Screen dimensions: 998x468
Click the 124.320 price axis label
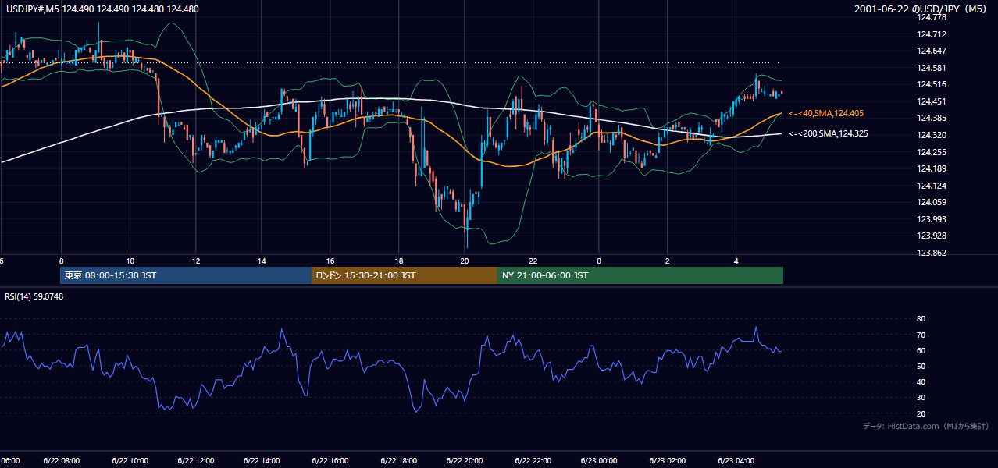933,135
